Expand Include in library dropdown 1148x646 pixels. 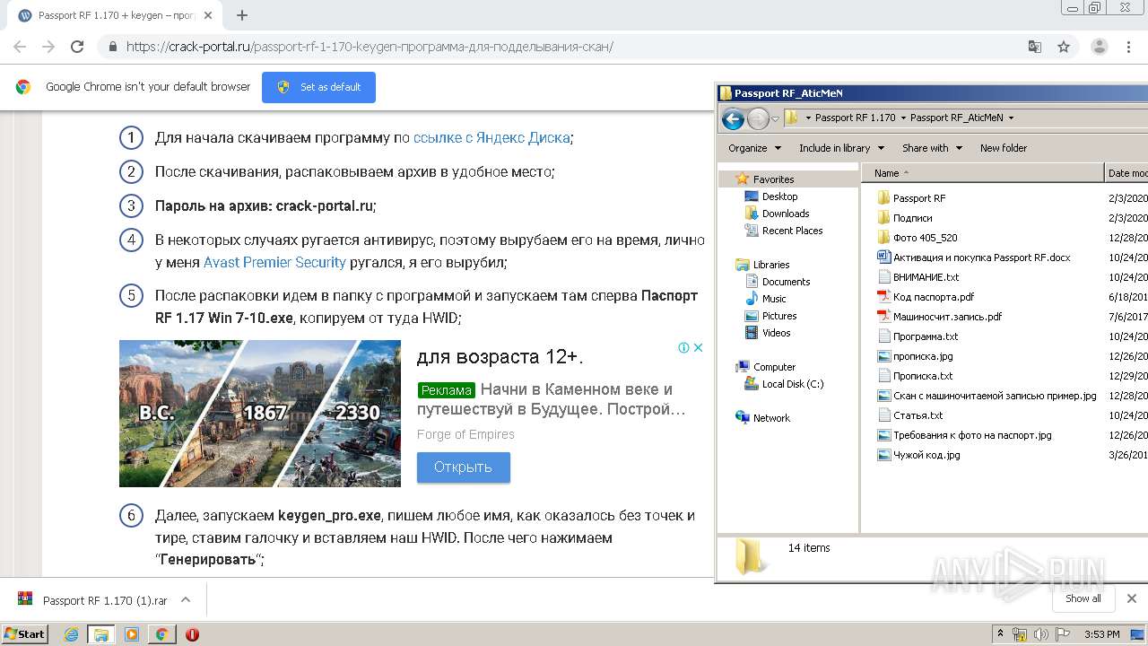click(x=841, y=148)
